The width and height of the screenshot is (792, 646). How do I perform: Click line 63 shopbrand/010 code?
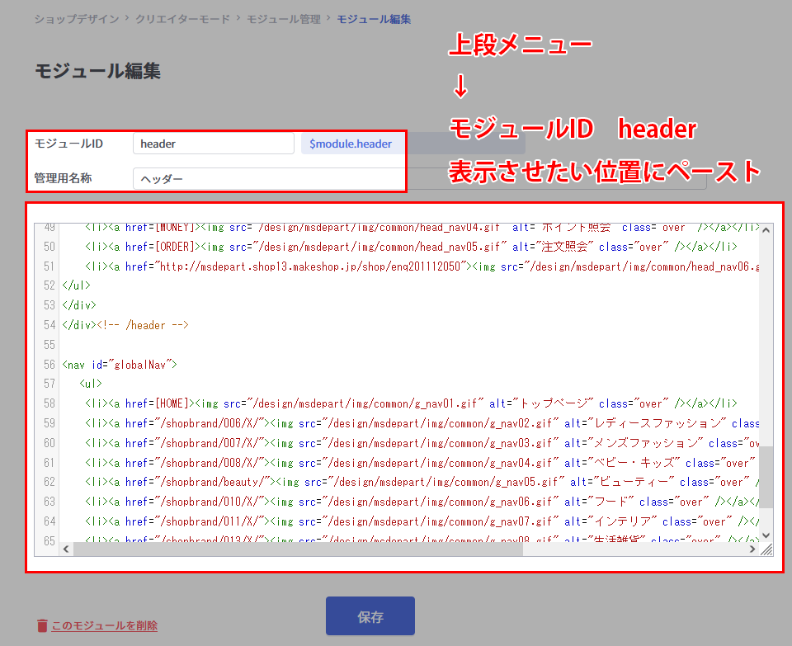pyautogui.click(x=422, y=502)
